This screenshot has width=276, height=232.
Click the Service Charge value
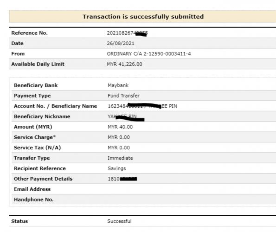pyautogui.click(x=119, y=137)
